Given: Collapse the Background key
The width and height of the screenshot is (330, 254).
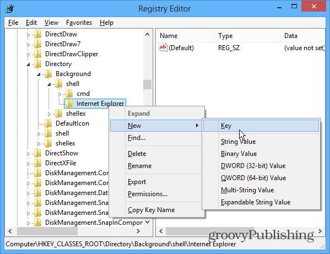Looking at the screenshot, I should (39, 74).
